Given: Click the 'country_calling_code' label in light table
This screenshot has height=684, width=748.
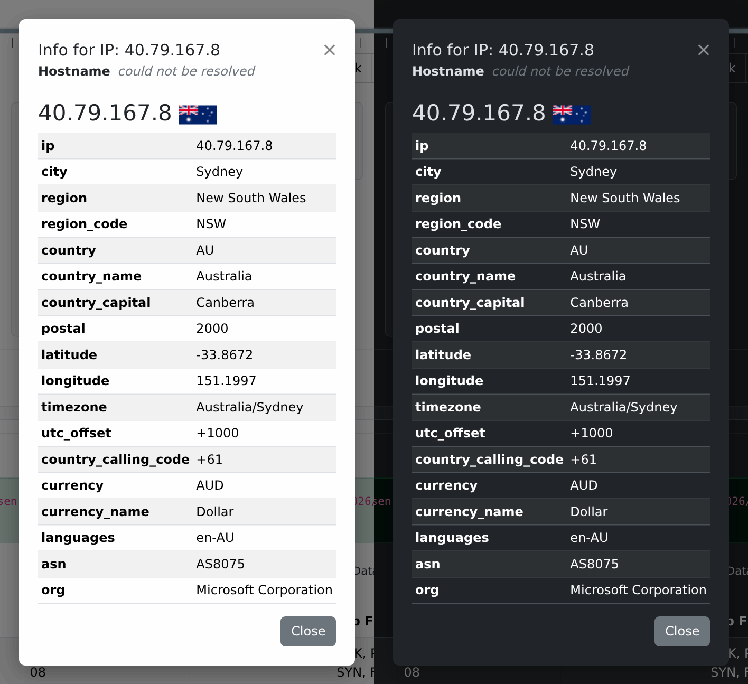Looking at the screenshot, I should (115, 460).
